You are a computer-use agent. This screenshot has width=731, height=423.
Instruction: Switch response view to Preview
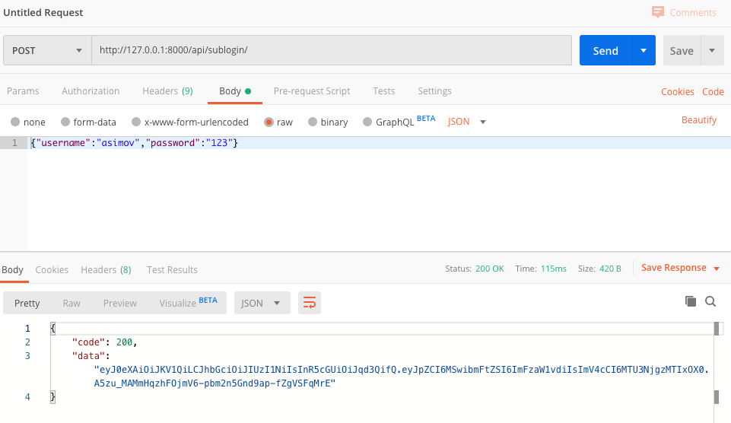(x=120, y=303)
